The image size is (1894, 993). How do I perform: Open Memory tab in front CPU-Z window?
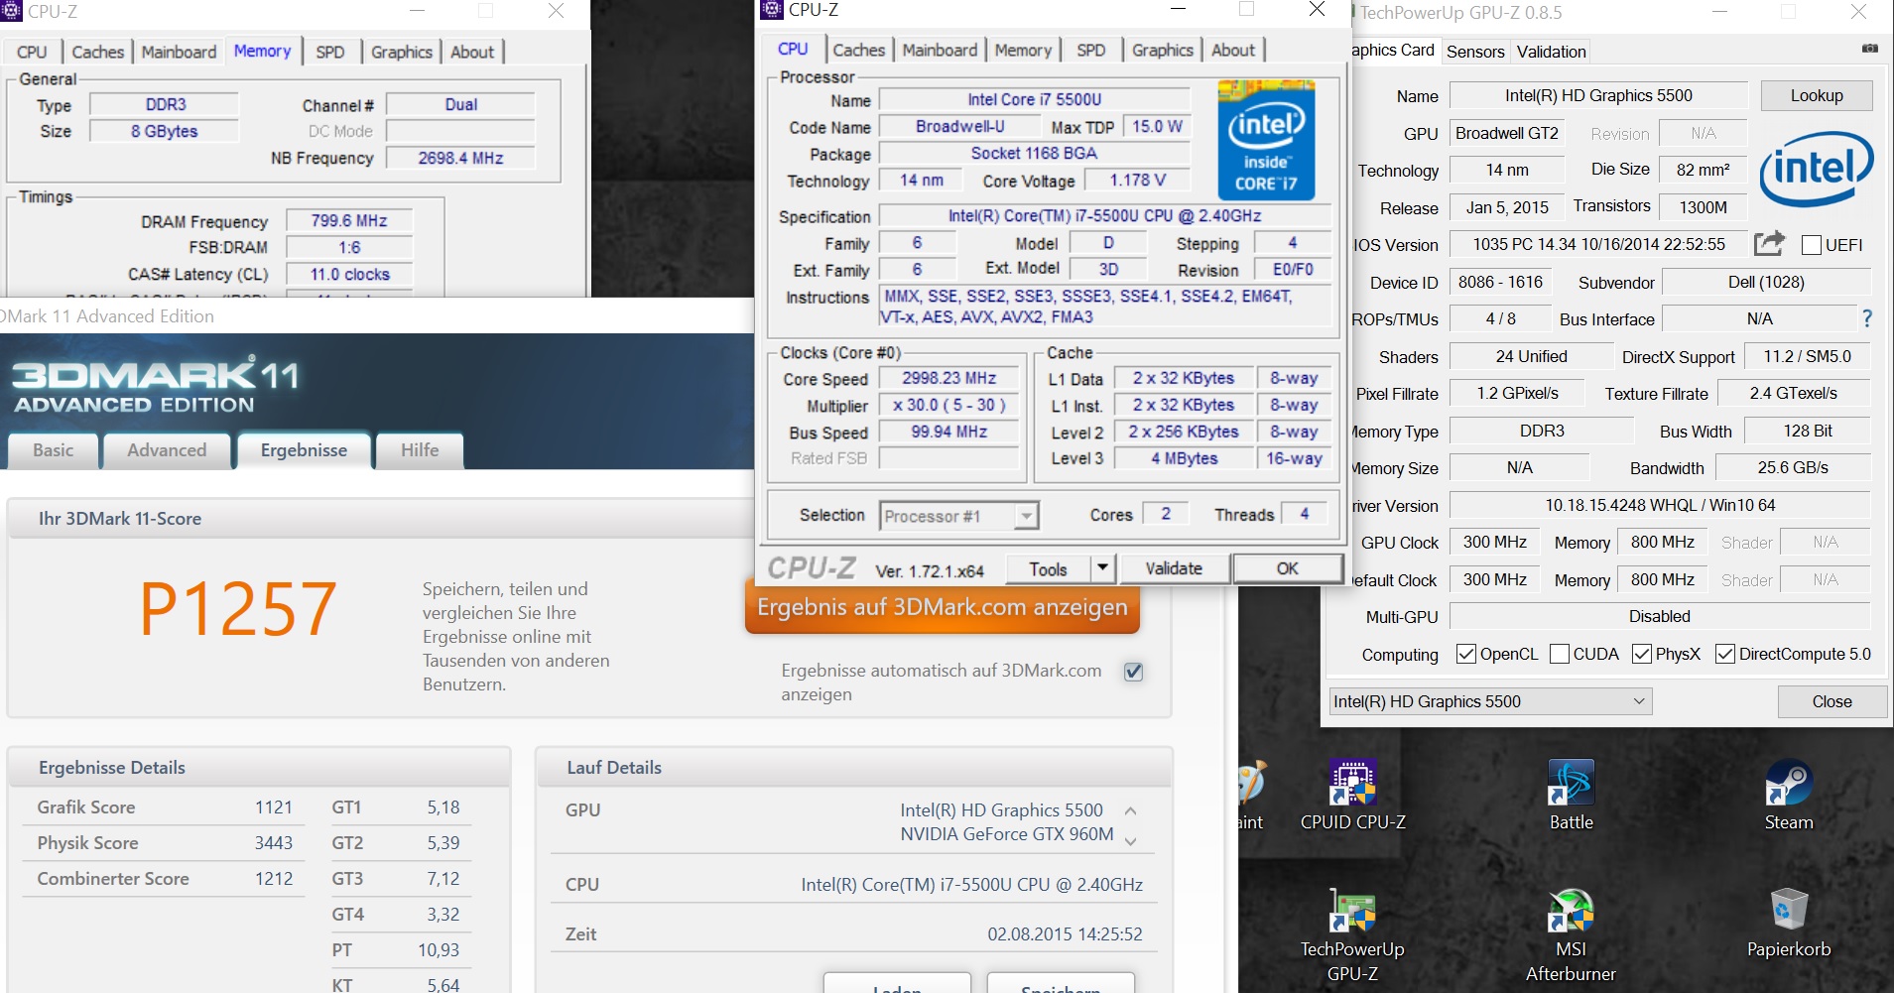[1023, 50]
